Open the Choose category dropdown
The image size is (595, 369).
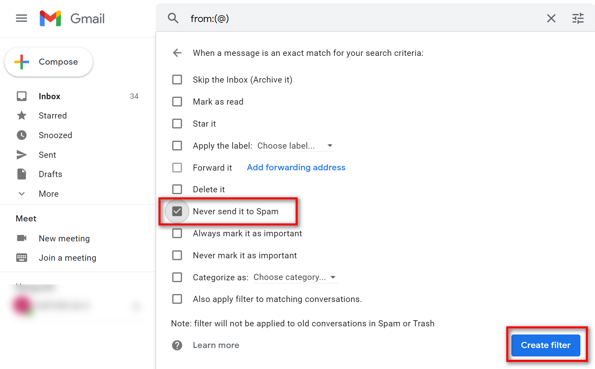click(295, 277)
